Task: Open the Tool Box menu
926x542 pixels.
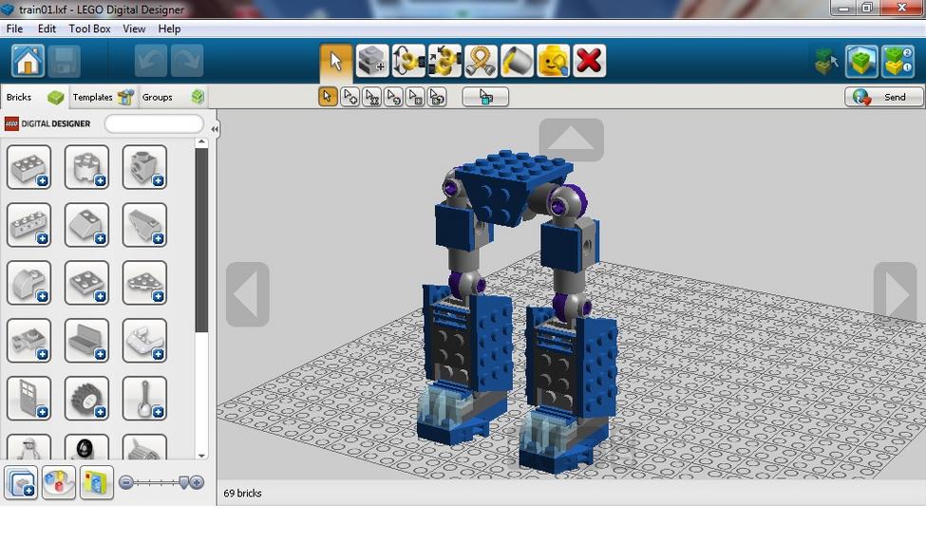Action: click(x=89, y=29)
